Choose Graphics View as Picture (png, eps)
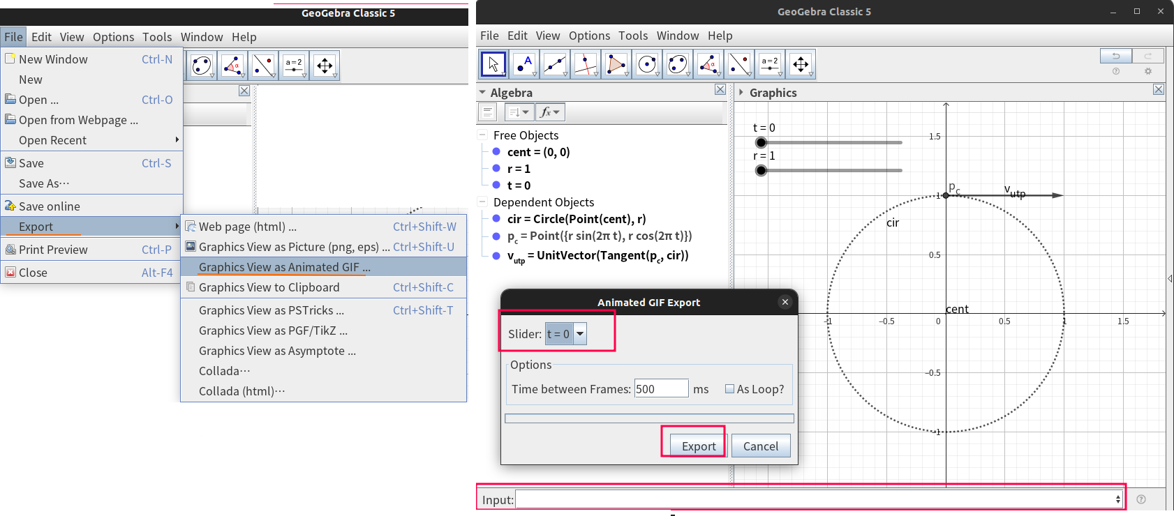The image size is (1174, 516). (x=324, y=247)
